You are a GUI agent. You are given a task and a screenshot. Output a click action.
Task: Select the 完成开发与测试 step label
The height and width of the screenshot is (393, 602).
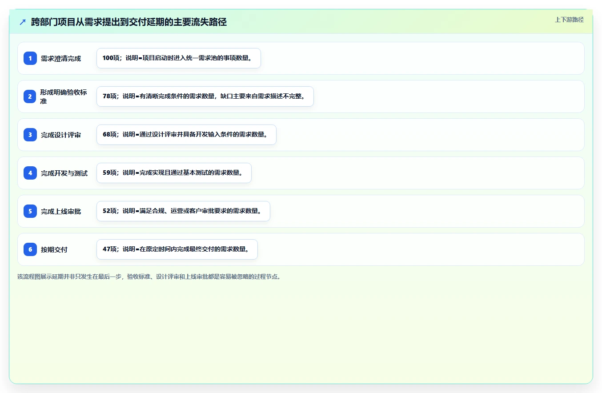[64, 173]
